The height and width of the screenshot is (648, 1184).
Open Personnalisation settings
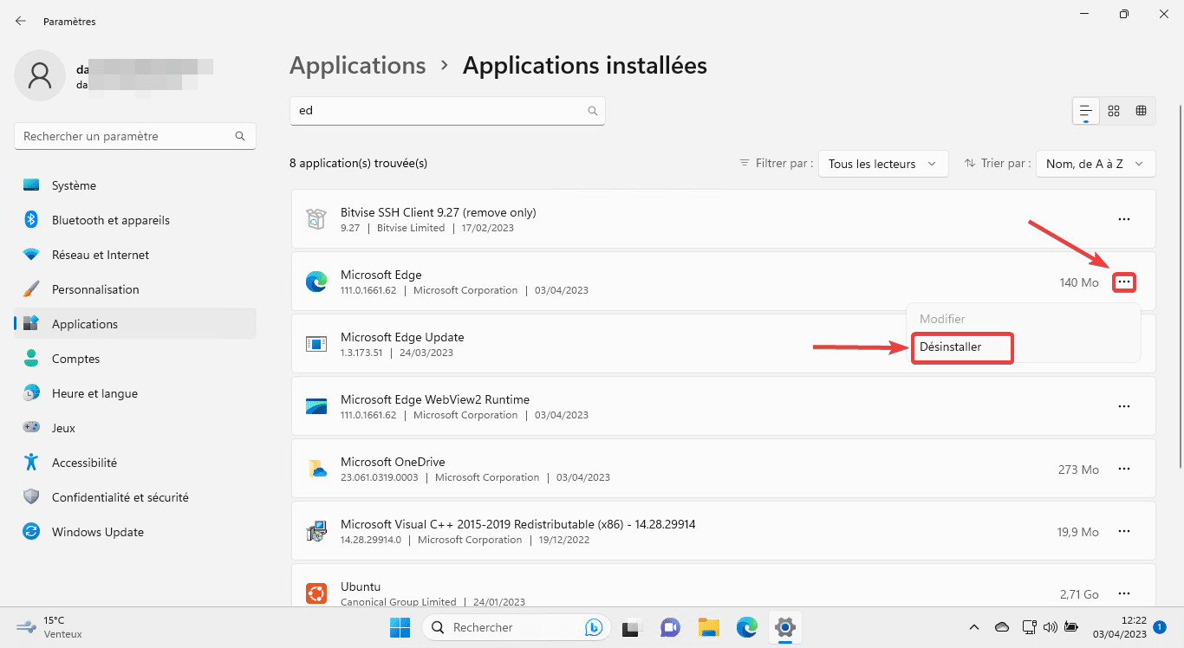click(x=135, y=289)
